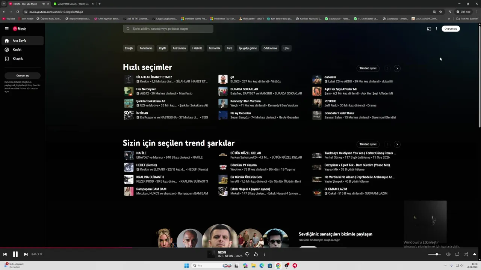
Task: Skip to next track in the player
Action: tap(26, 254)
